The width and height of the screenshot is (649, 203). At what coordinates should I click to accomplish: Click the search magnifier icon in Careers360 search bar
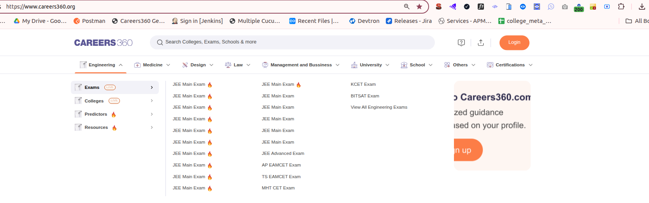(160, 42)
